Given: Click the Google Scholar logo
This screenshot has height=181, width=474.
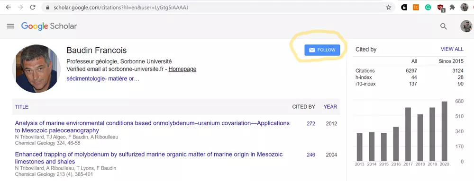Looking at the screenshot, I should (x=49, y=26).
